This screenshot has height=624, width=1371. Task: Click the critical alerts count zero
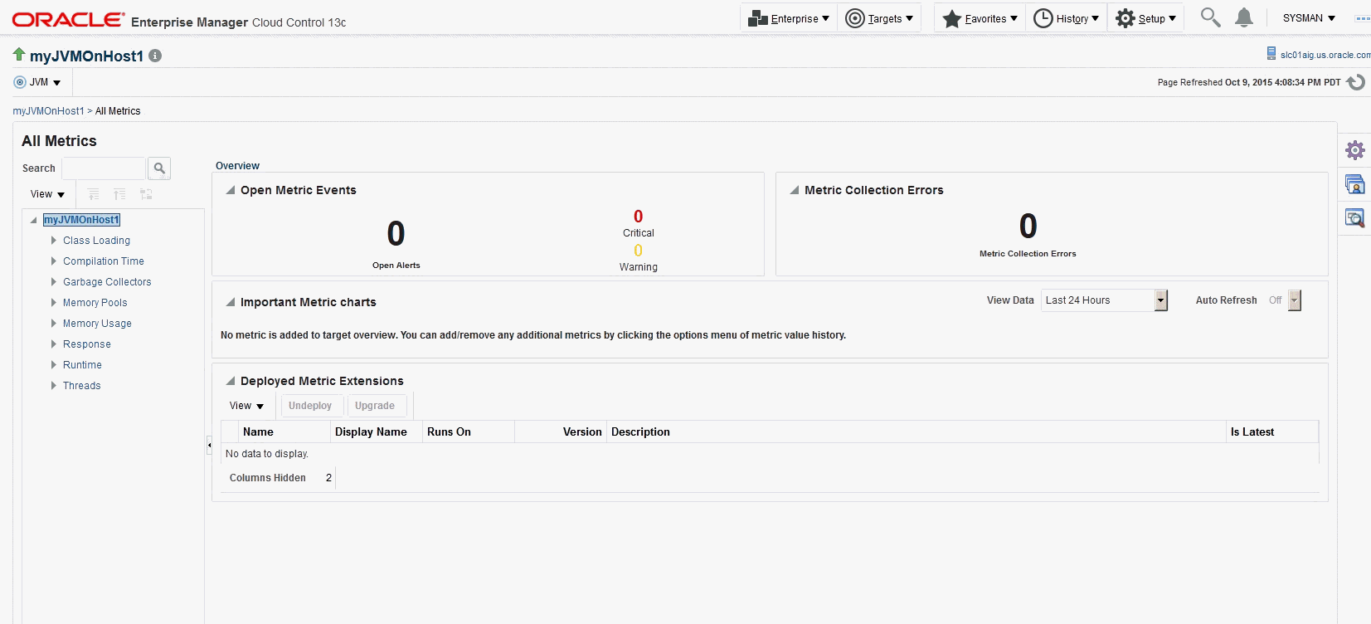click(x=638, y=217)
